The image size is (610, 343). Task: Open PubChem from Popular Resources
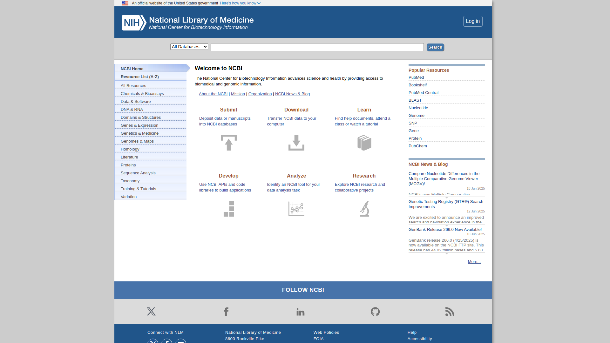(418, 146)
